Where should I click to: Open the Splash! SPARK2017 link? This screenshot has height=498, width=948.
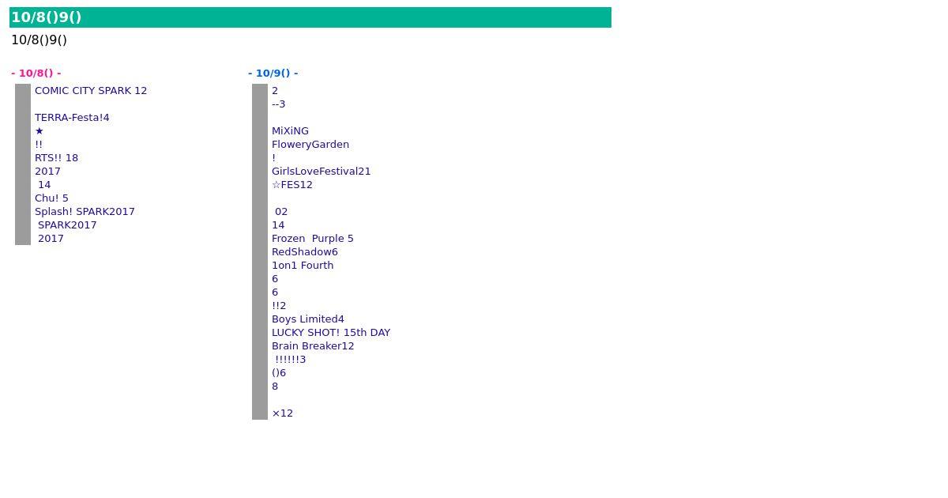(85, 212)
